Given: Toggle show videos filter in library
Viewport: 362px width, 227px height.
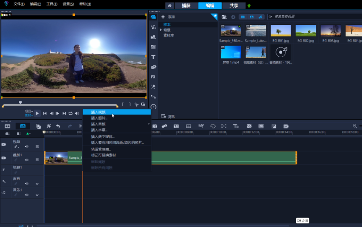Looking at the screenshot, I should [x=243, y=17].
